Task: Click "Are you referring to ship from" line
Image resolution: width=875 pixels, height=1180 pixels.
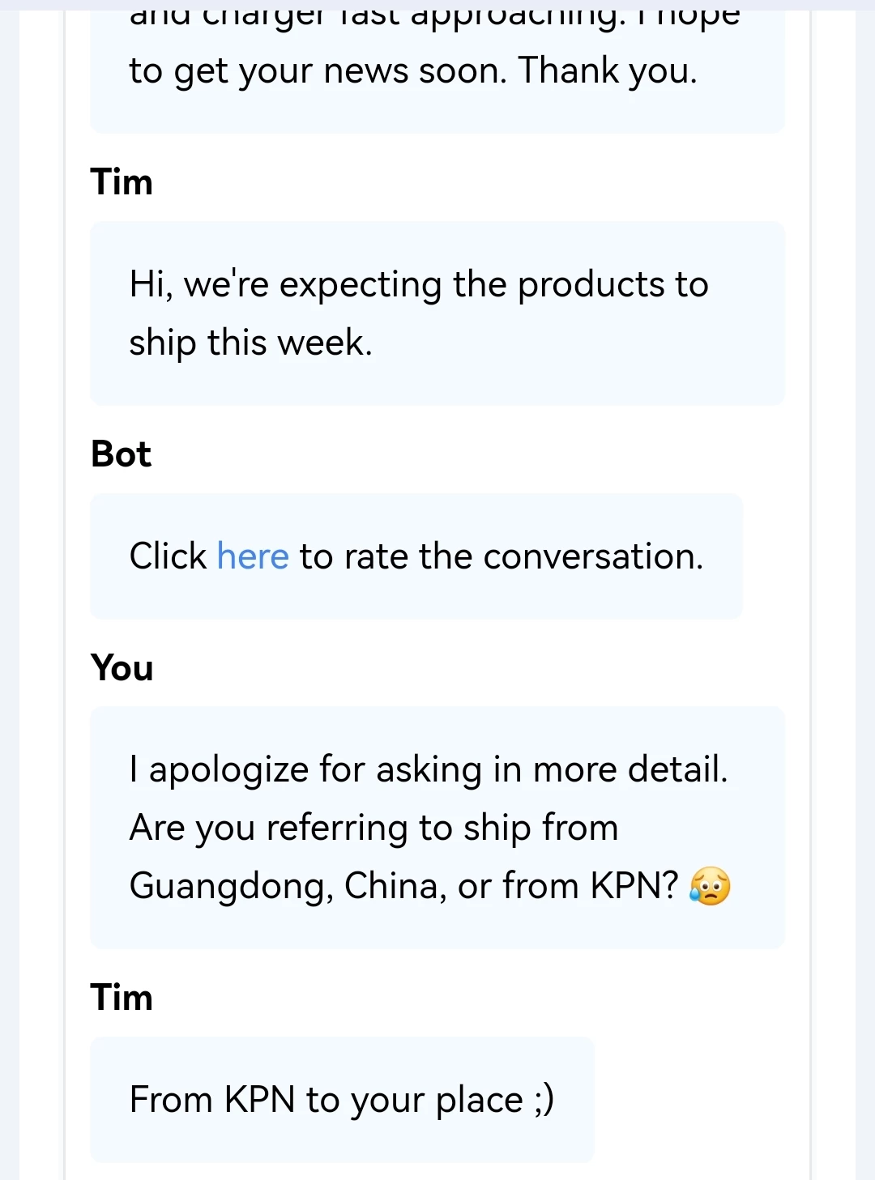Action: click(x=373, y=828)
